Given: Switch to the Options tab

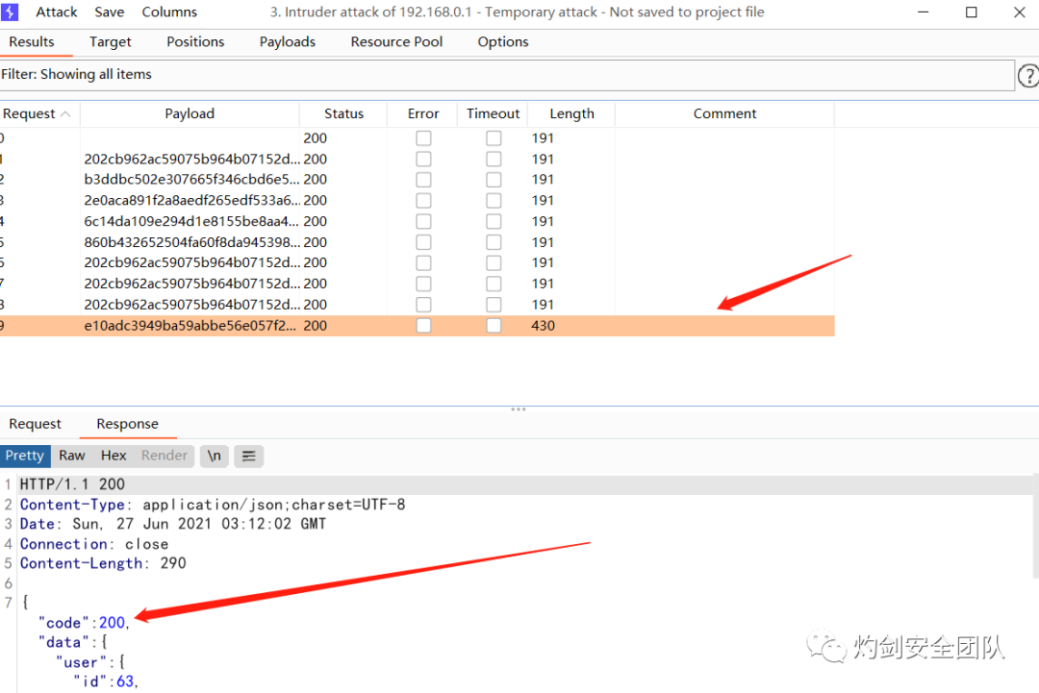Looking at the screenshot, I should coord(503,41).
